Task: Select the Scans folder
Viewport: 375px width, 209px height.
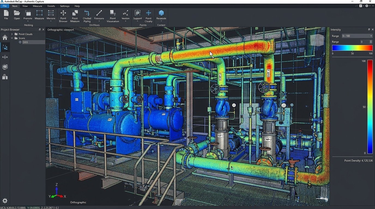Action: 20,38
